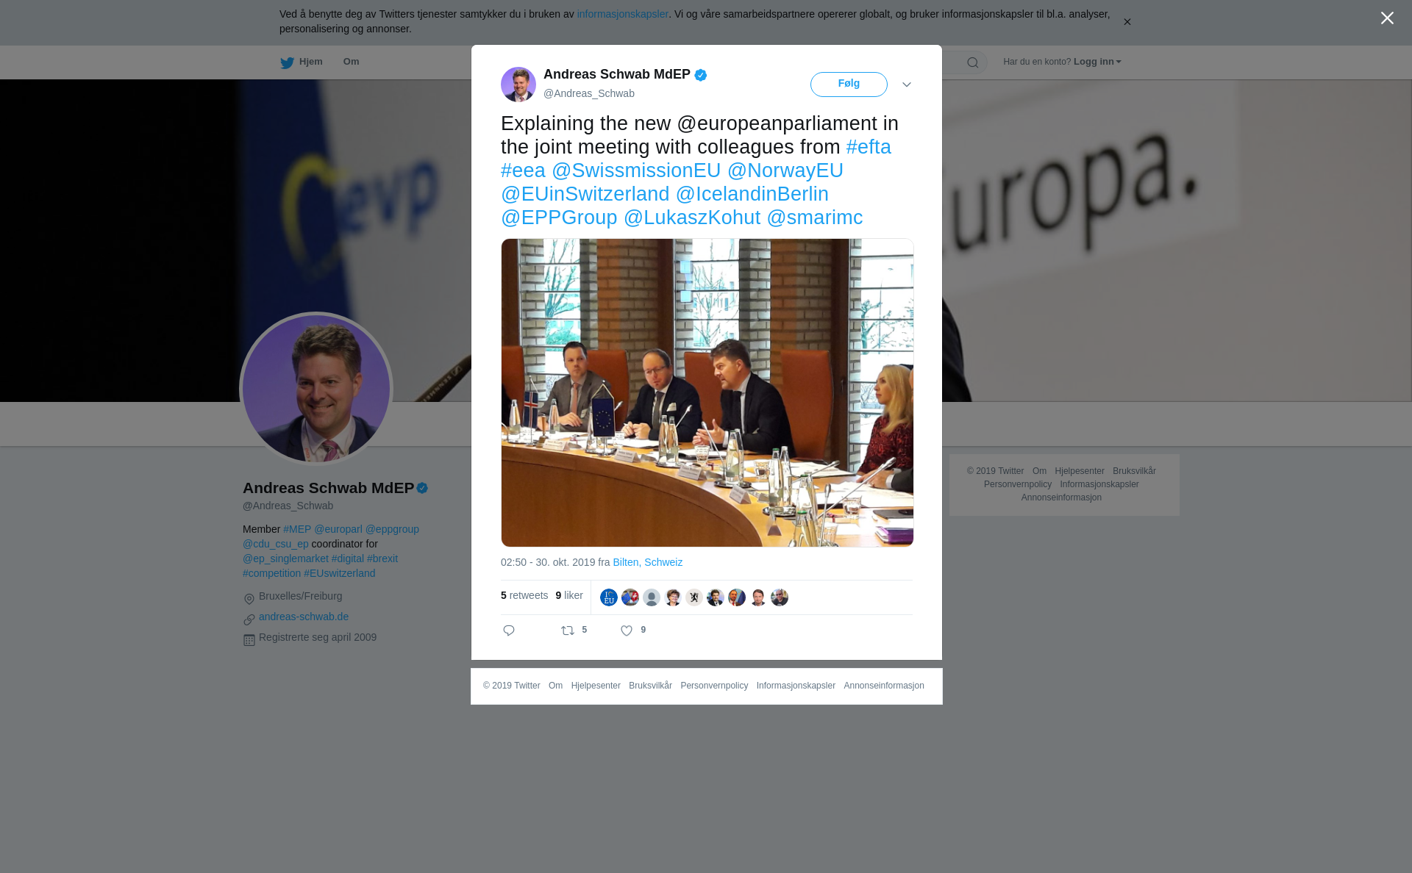
Task: Open the #efta hashtag link
Action: tap(869, 147)
